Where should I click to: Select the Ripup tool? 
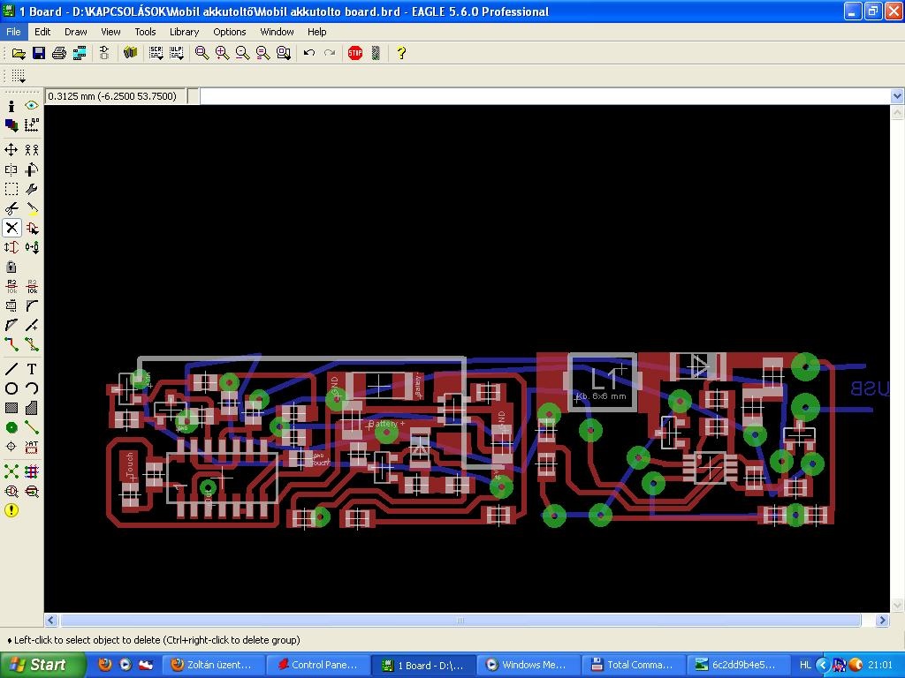point(32,345)
